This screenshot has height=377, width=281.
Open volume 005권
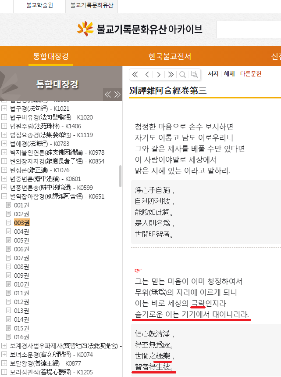21,240
